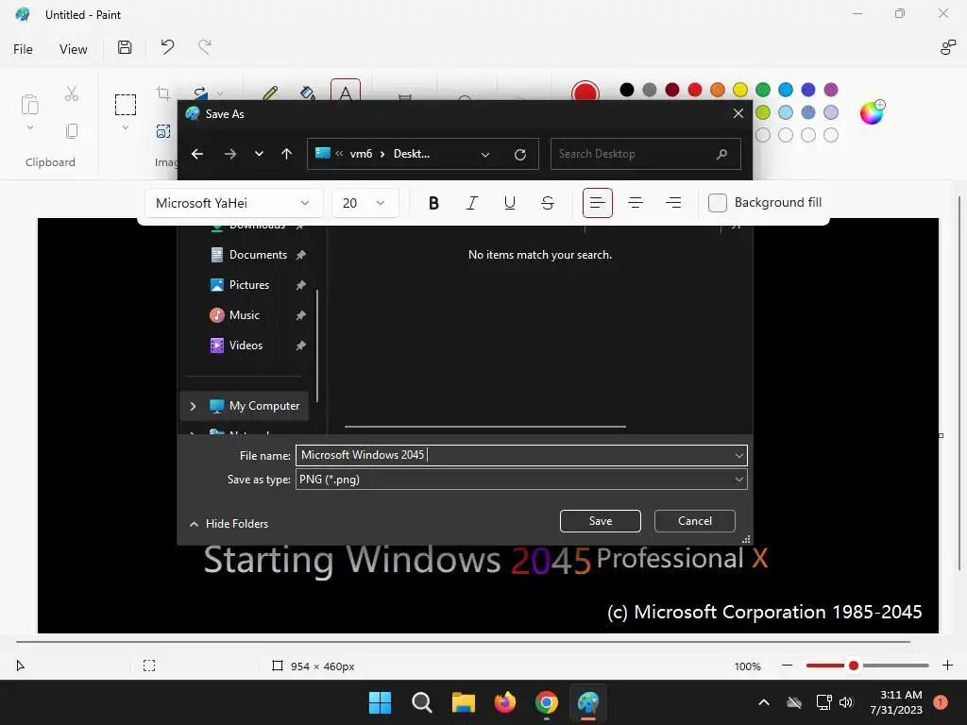The height and width of the screenshot is (725, 967).
Task: Zoom in with the plus button
Action: pyautogui.click(x=948, y=666)
